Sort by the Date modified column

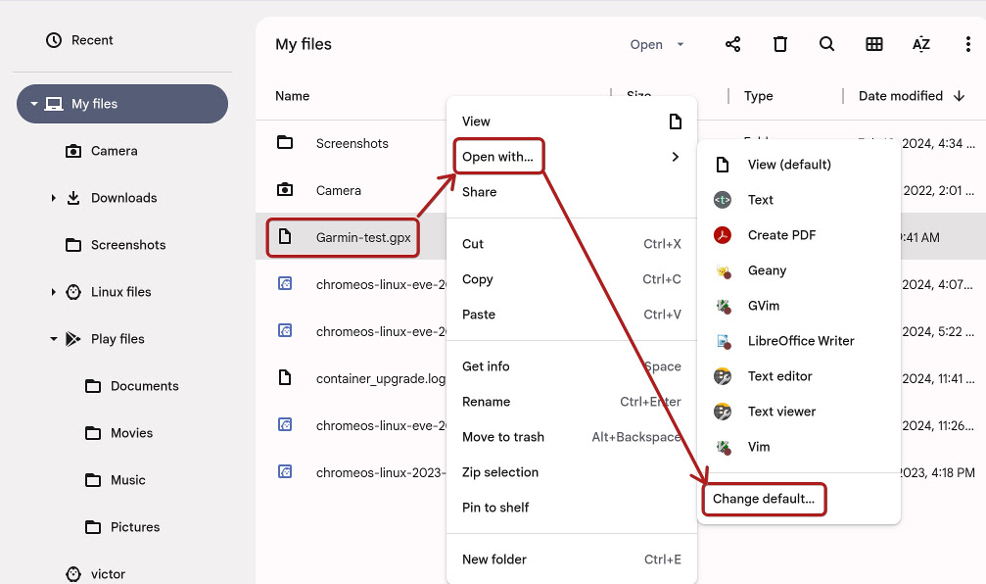[900, 96]
